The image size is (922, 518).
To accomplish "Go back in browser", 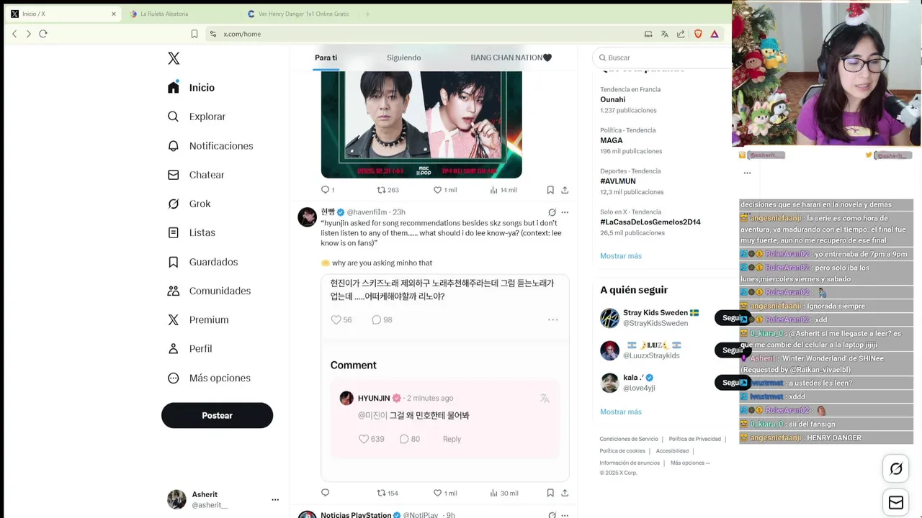I will coord(14,34).
